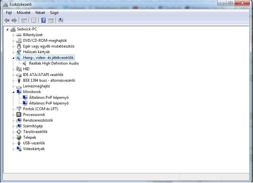This screenshot has height=183, width=253.
Task: Select the IDE ATA/ATAPI vezérlők label
Action: (43, 75)
